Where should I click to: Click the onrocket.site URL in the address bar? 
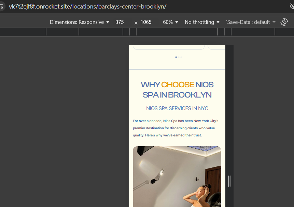(x=87, y=6)
